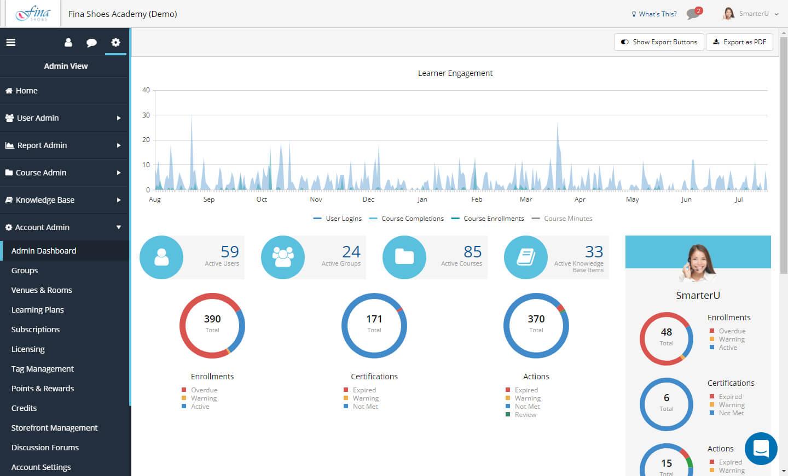Select the gear admin icon
The width and height of the screenshot is (788, 476).
115,42
